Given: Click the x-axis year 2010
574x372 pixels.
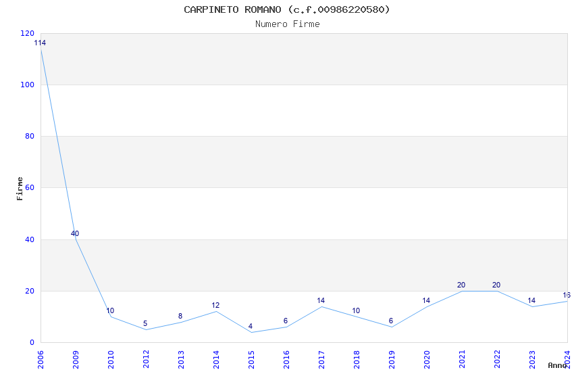Looking at the screenshot, I should [x=111, y=360].
